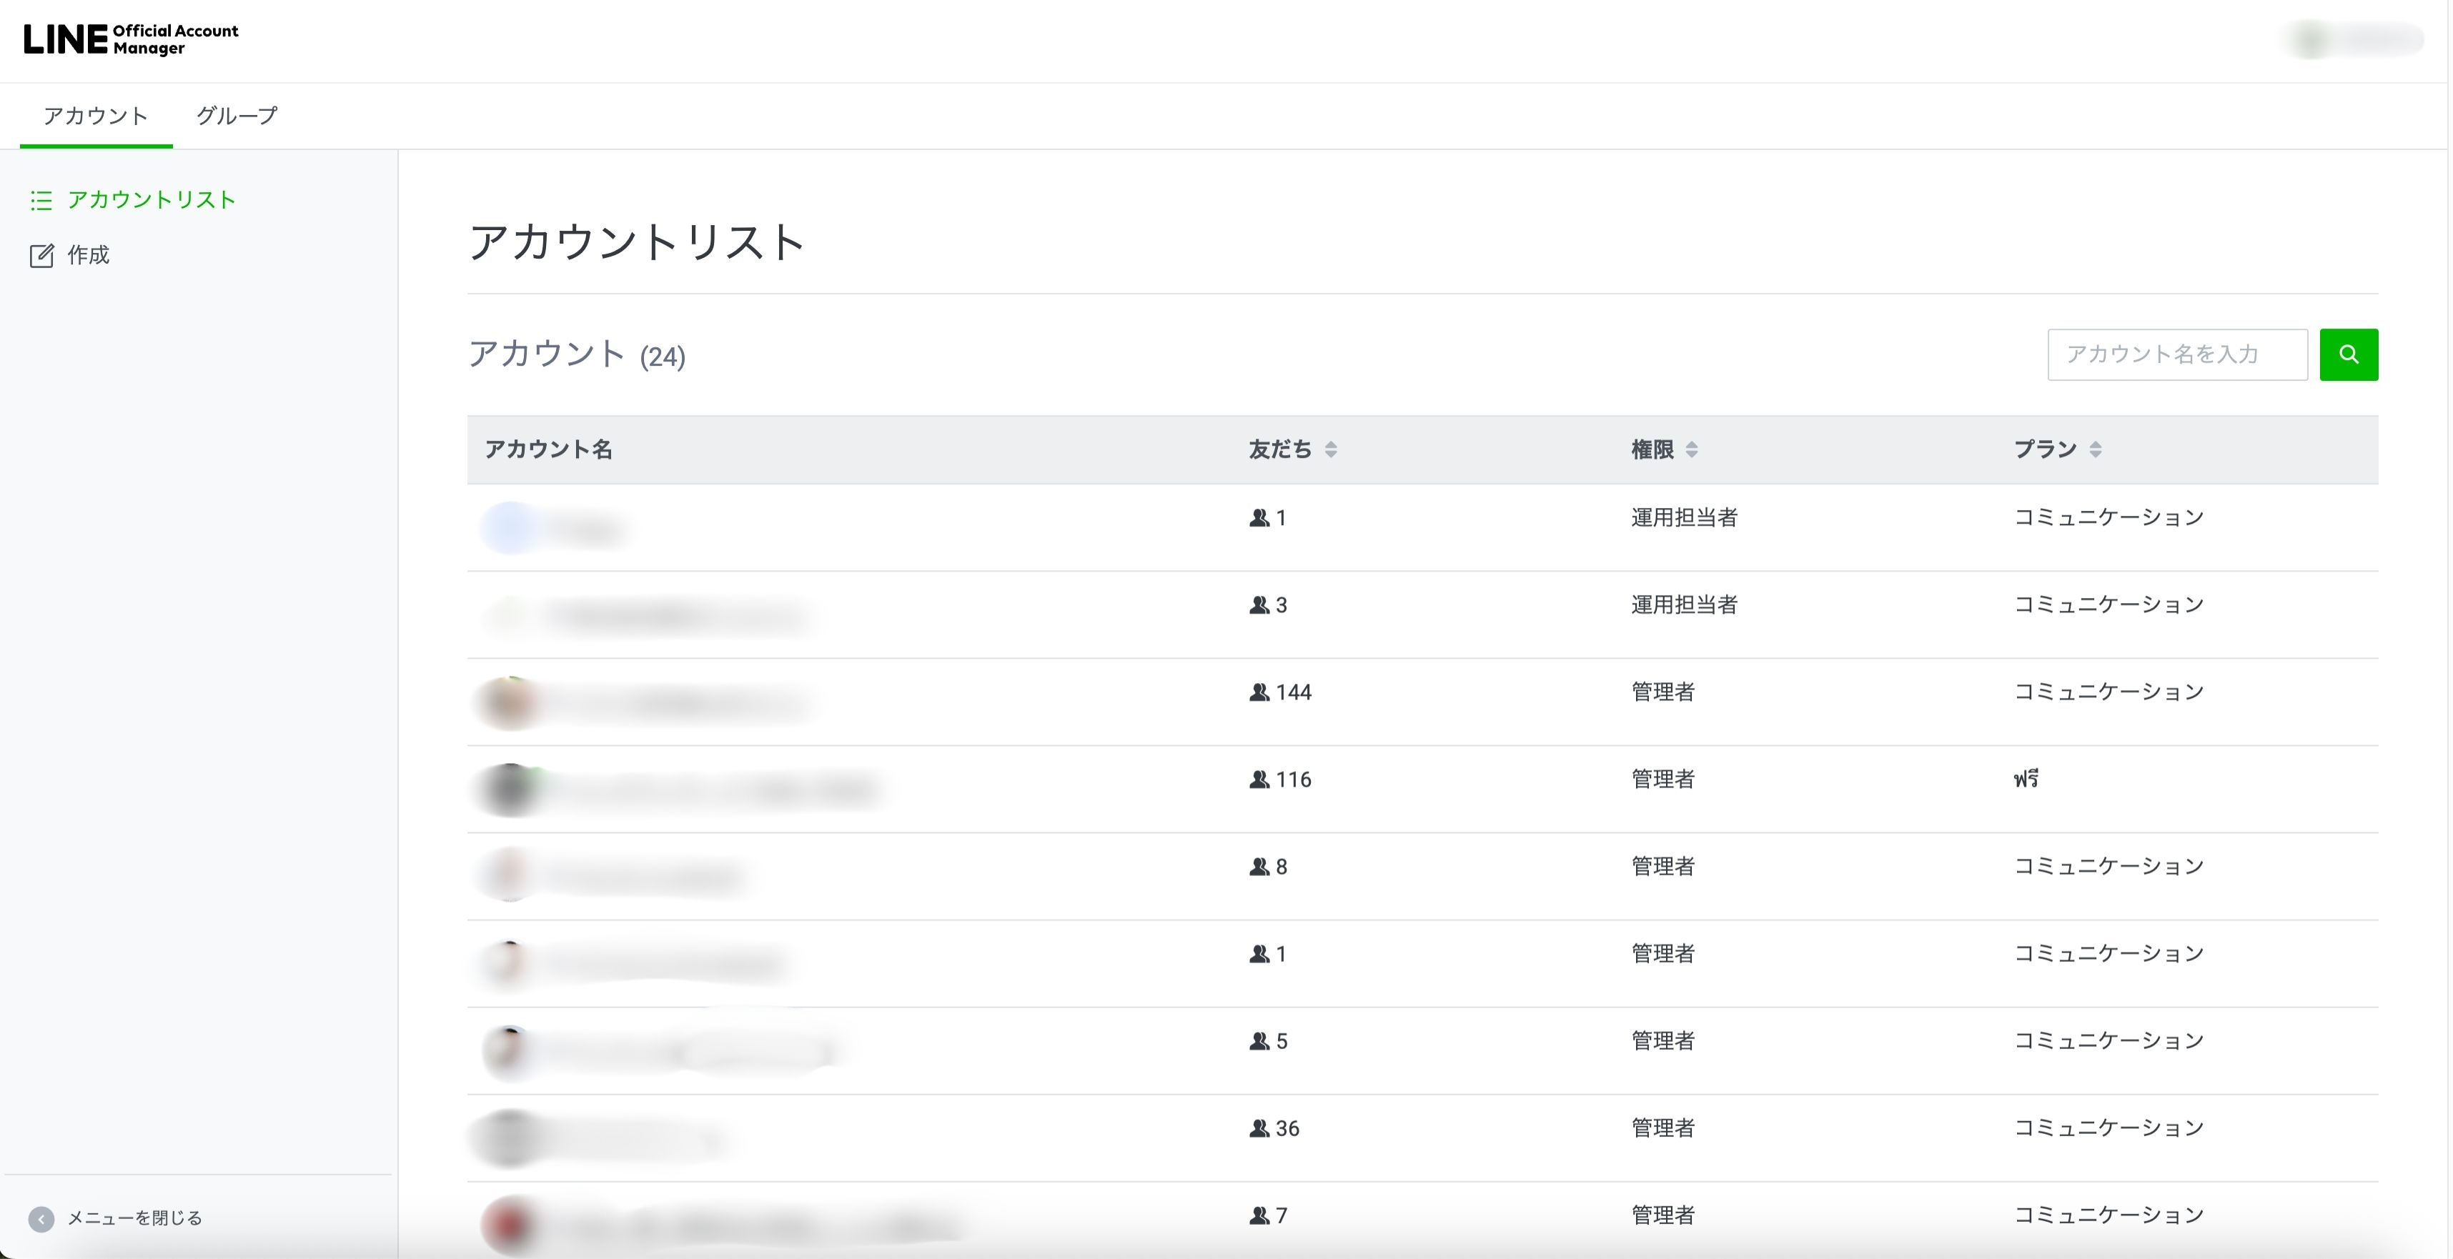Open 作成 in the sidebar
Screen dimensions: 2453x1259
[x=88, y=255]
